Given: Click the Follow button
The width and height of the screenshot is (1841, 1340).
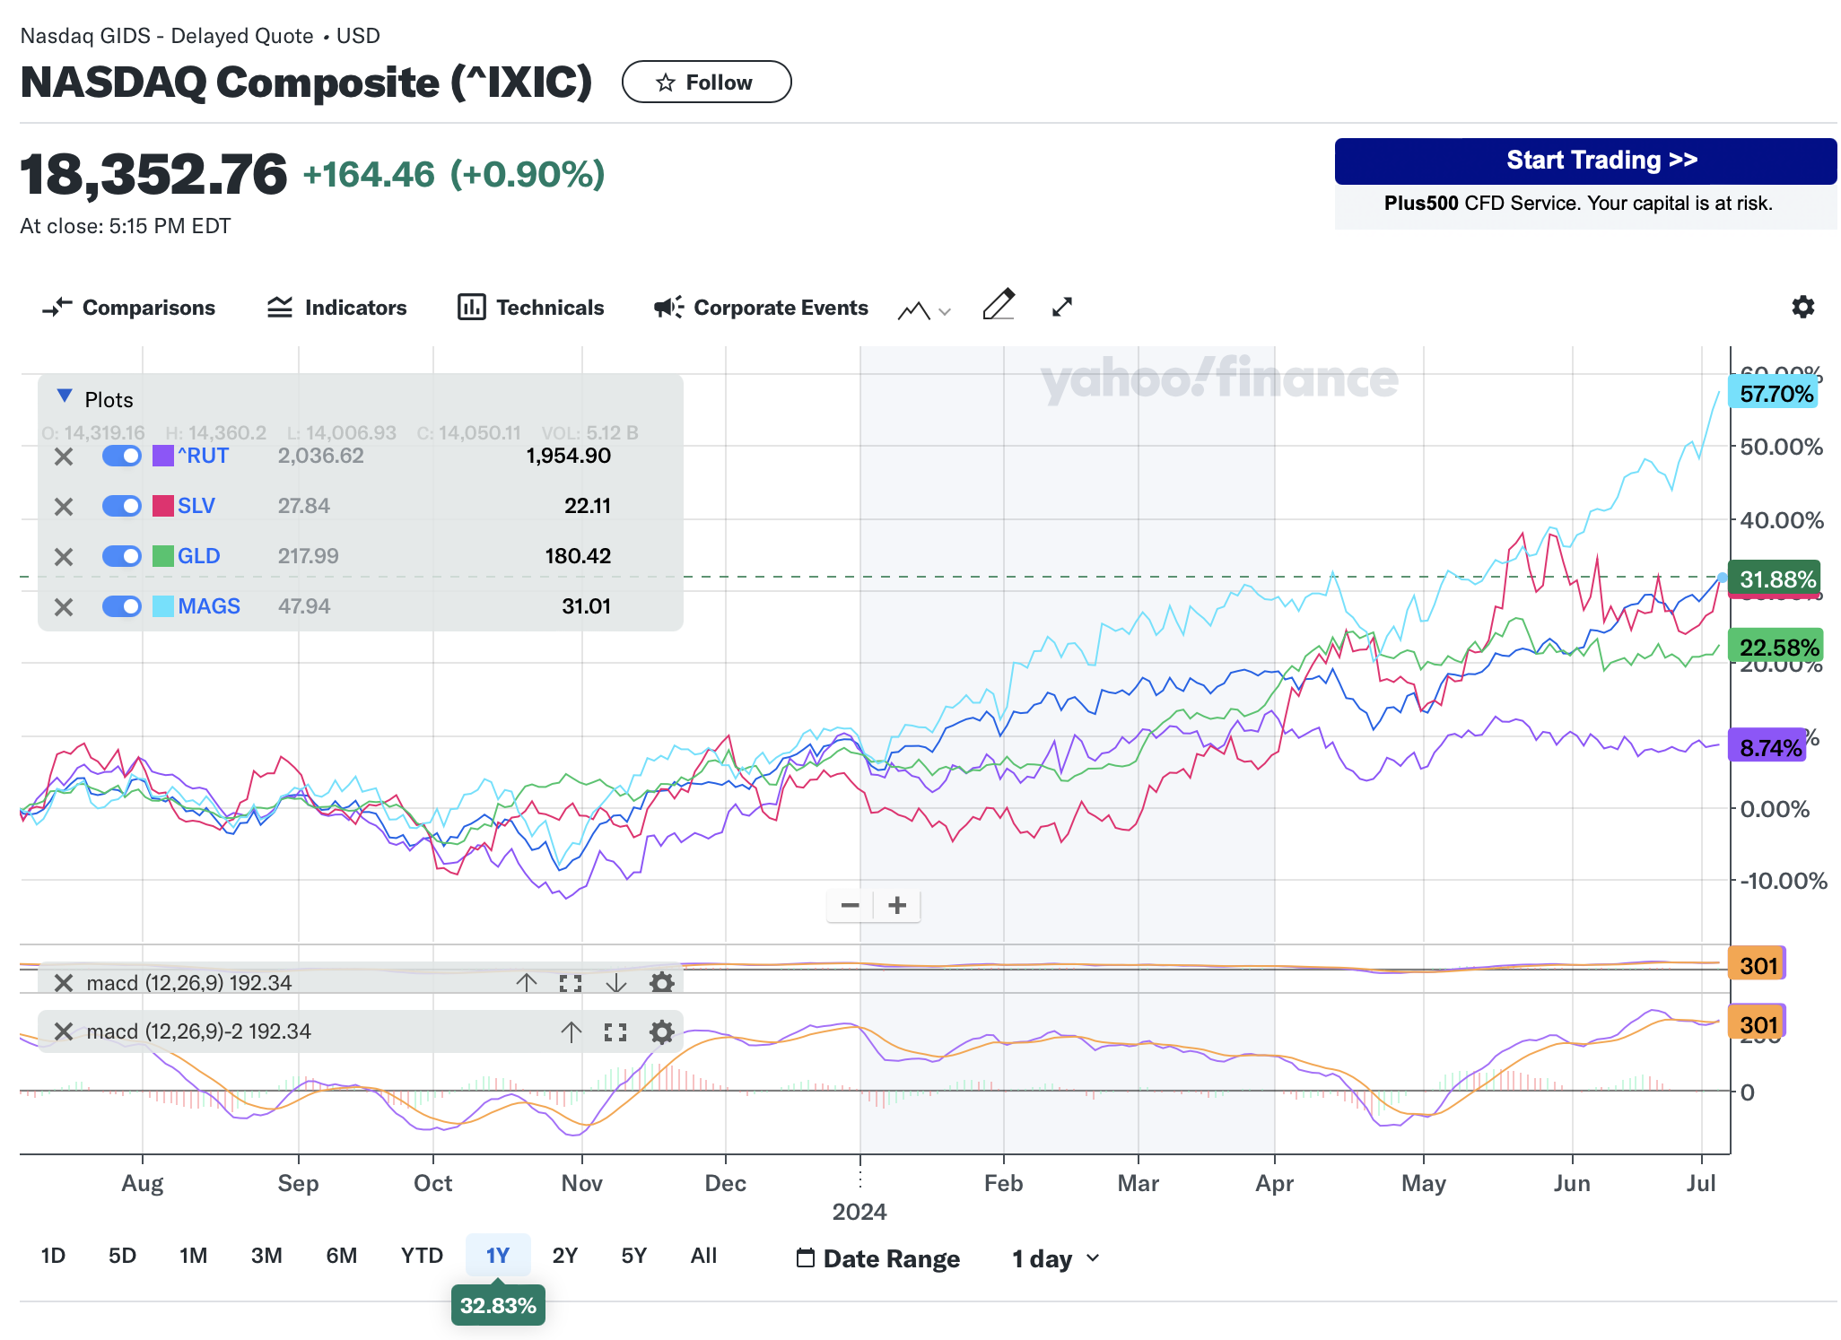Looking at the screenshot, I should [706, 83].
